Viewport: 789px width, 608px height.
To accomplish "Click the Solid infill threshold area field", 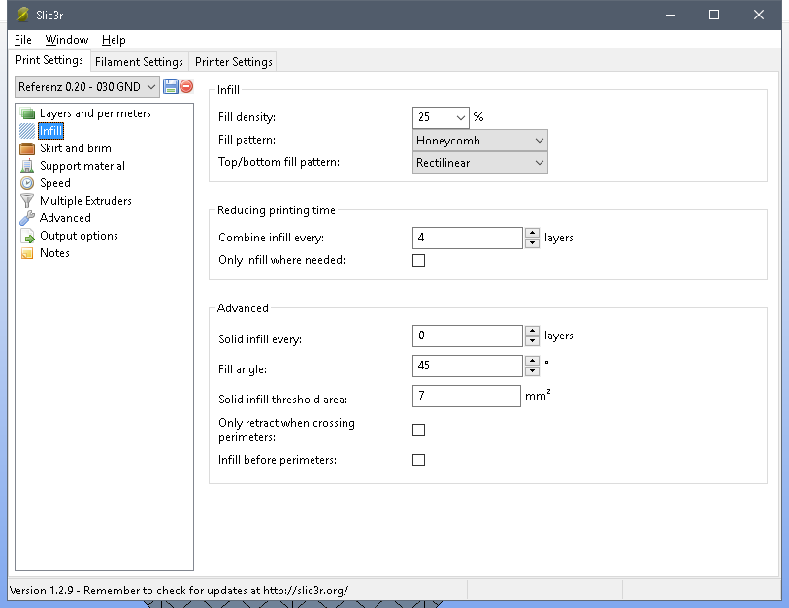I will coord(467,396).
